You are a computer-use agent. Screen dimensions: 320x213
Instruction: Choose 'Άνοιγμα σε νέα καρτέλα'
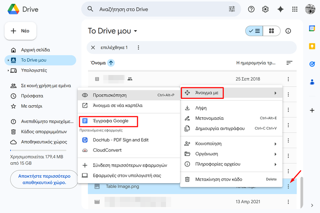click(128, 105)
